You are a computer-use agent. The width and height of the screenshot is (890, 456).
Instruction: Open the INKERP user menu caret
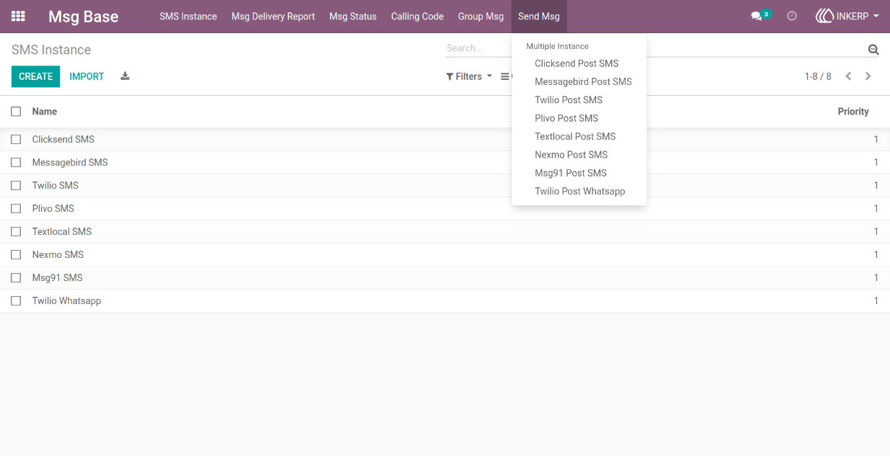pyautogui.click(x=876, y=16)
